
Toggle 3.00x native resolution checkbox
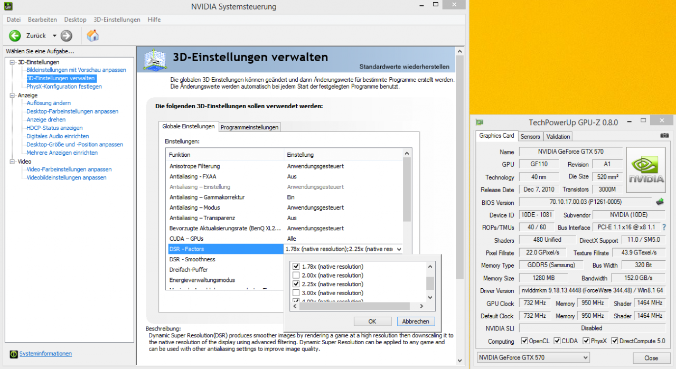click(x=296, y=293)
